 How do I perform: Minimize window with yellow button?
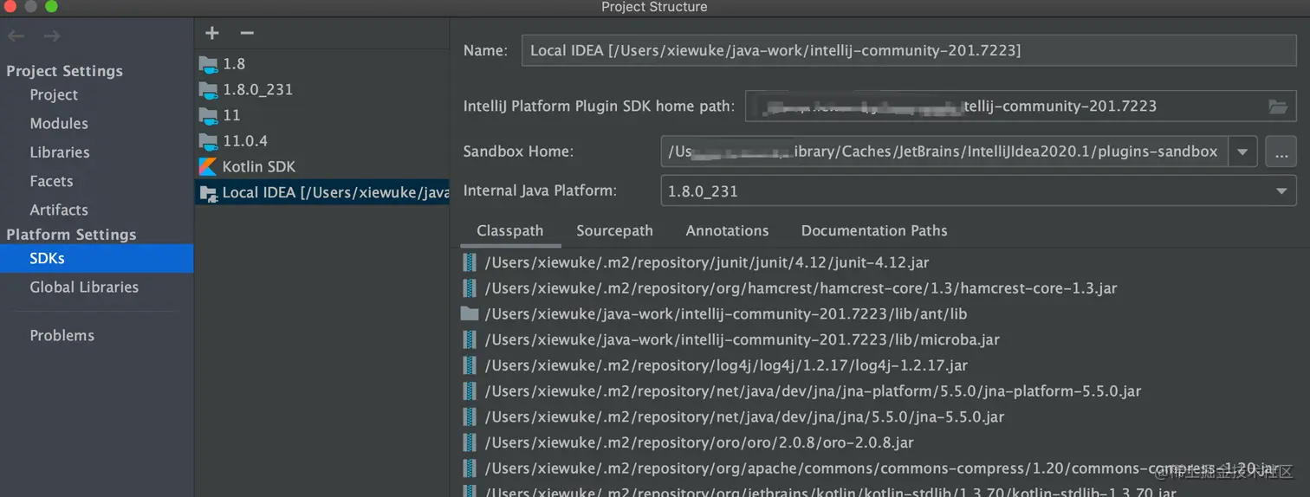(x=31, y=7)
